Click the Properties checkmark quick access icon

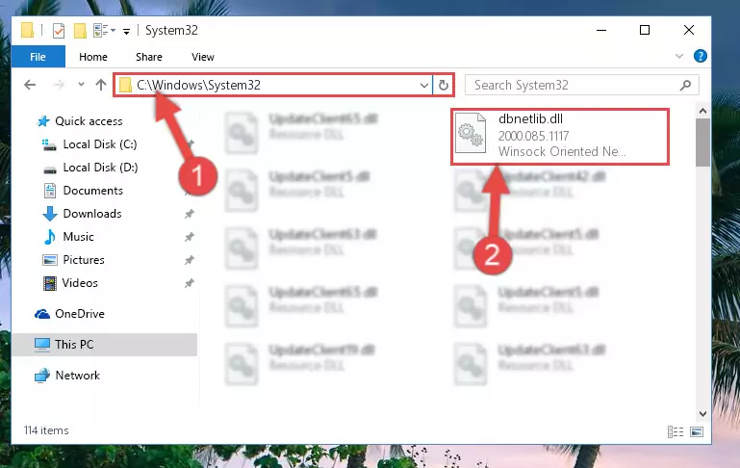(x=59, y=31)
